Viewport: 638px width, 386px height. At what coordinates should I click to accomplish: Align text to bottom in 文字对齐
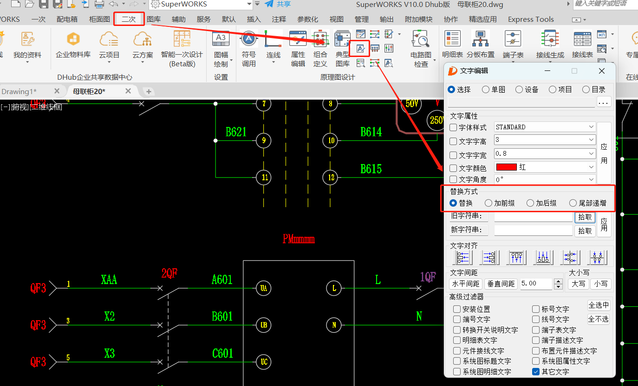(x=543, y=257)
